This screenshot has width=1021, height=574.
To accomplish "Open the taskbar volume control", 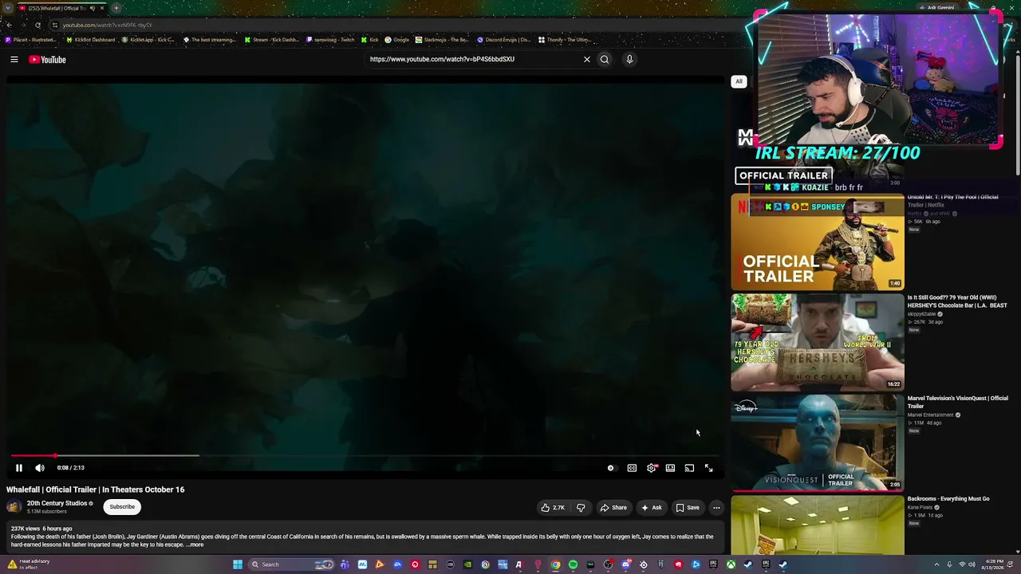I will (x=972, y=564).
